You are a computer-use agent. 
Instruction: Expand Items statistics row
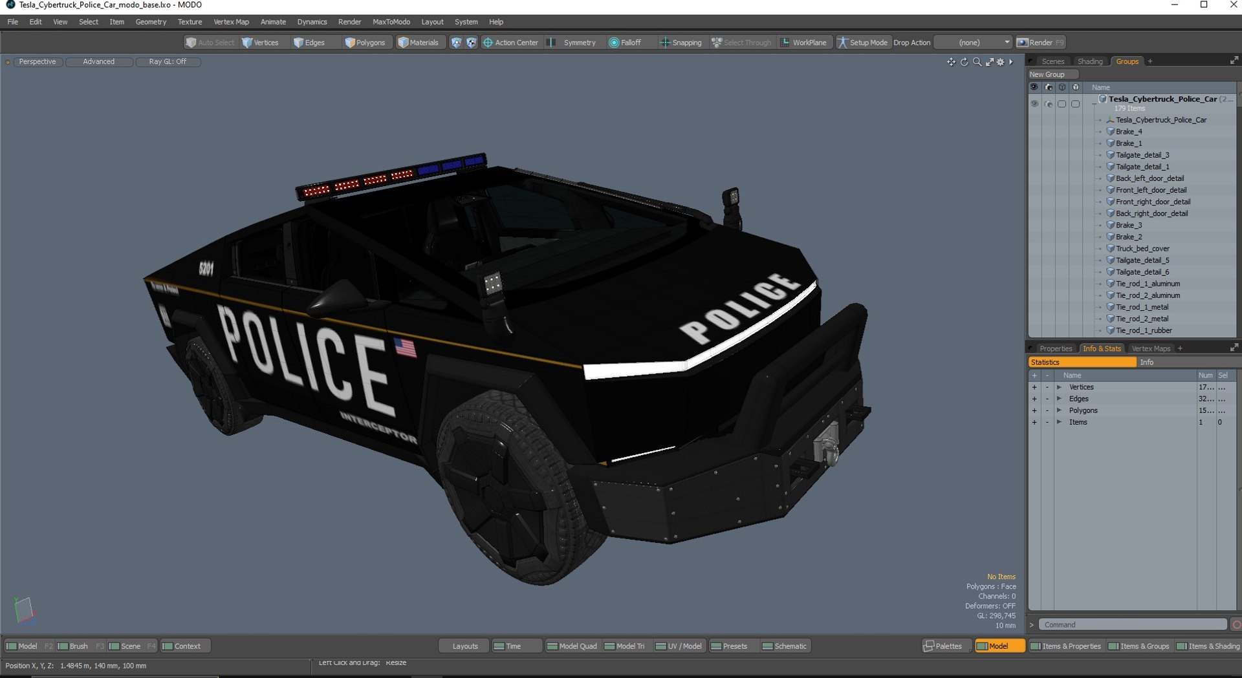1059,422
